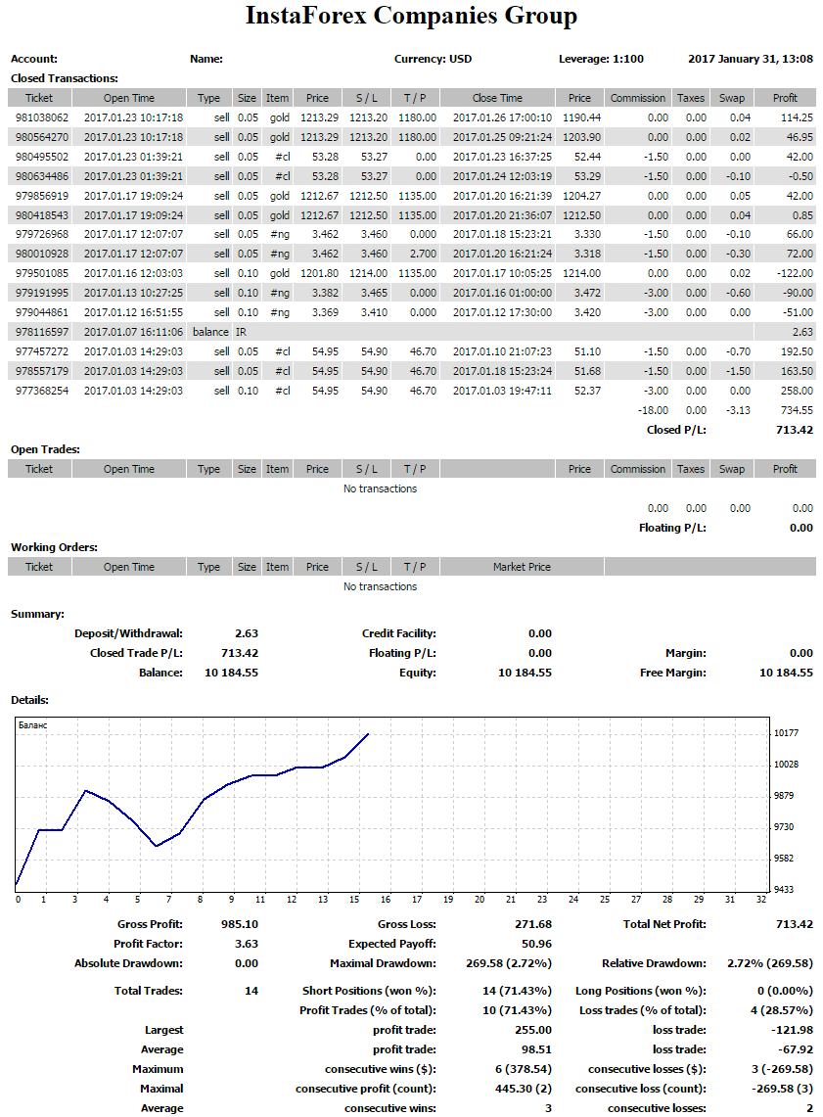Select the loss value -122.00
The height and width of the screenshot is (1117, 823).
[795, 273]
